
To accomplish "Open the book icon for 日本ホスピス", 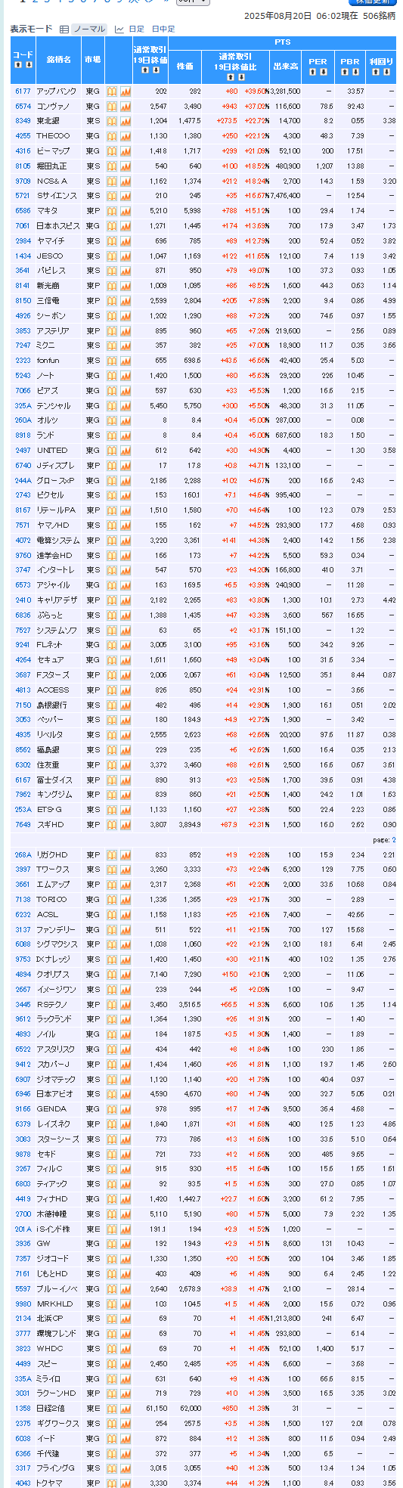I will [x=111, y=226].
